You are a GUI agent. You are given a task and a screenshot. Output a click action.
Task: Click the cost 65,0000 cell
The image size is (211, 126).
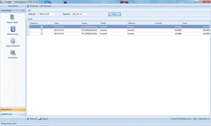point(196,34)
